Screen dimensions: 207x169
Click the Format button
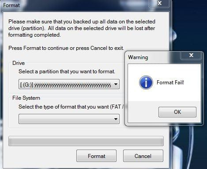click(96, 156)
